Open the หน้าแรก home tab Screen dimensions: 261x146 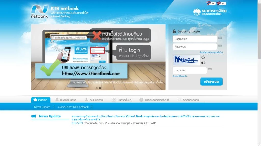(41, 100)
